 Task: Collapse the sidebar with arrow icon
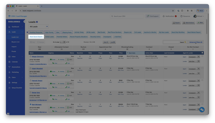24,22
